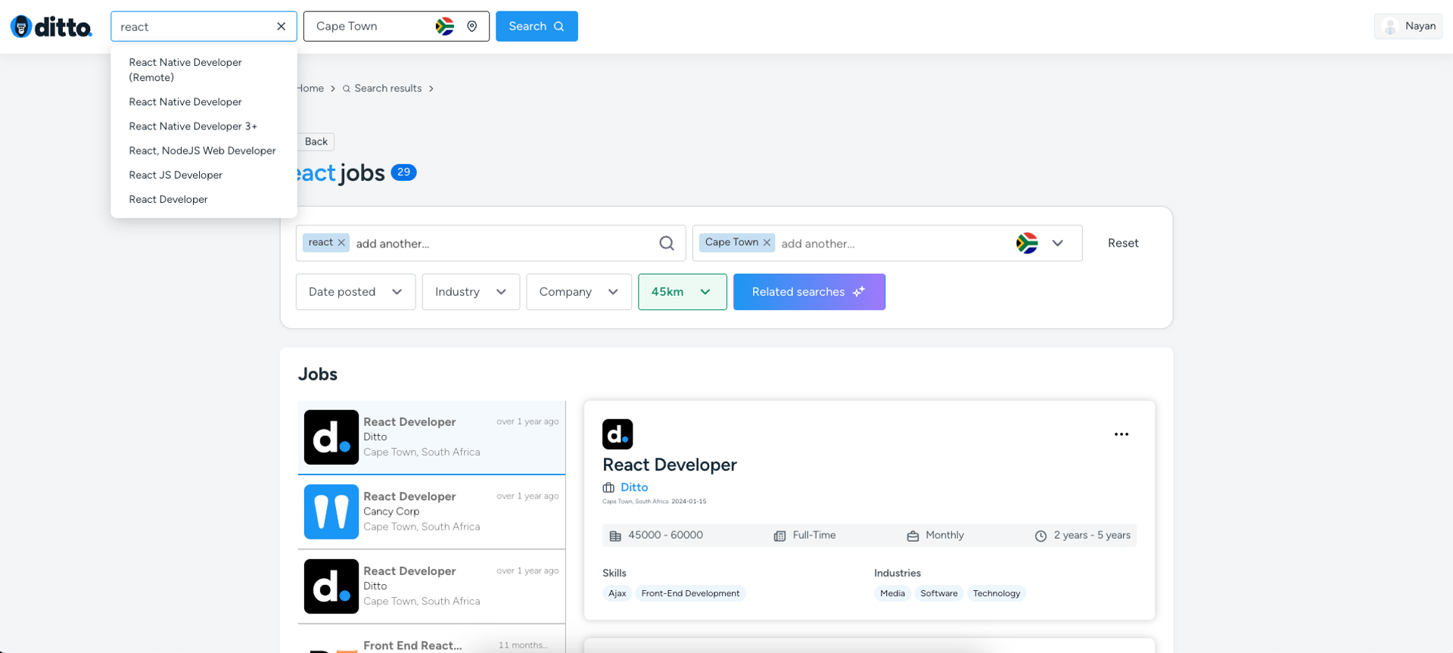1453x653 pixels.
Task: Remove the react keyword tag
Action: click(x=341, y=243)
